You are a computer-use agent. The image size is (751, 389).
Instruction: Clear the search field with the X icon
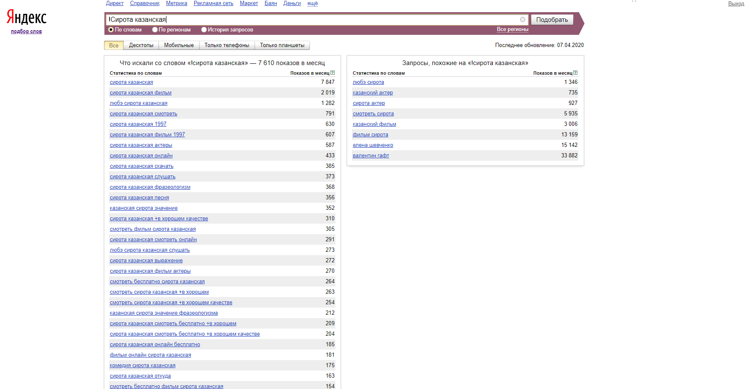pos(522,19)
